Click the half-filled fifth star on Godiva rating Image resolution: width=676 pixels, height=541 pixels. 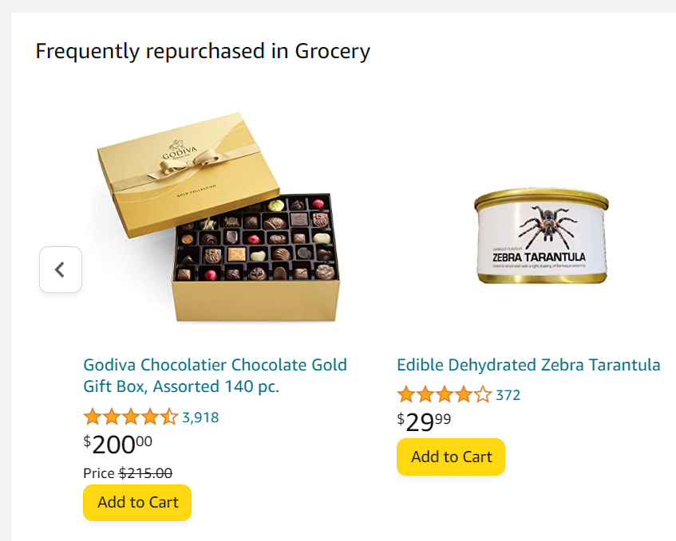(169, 417)
